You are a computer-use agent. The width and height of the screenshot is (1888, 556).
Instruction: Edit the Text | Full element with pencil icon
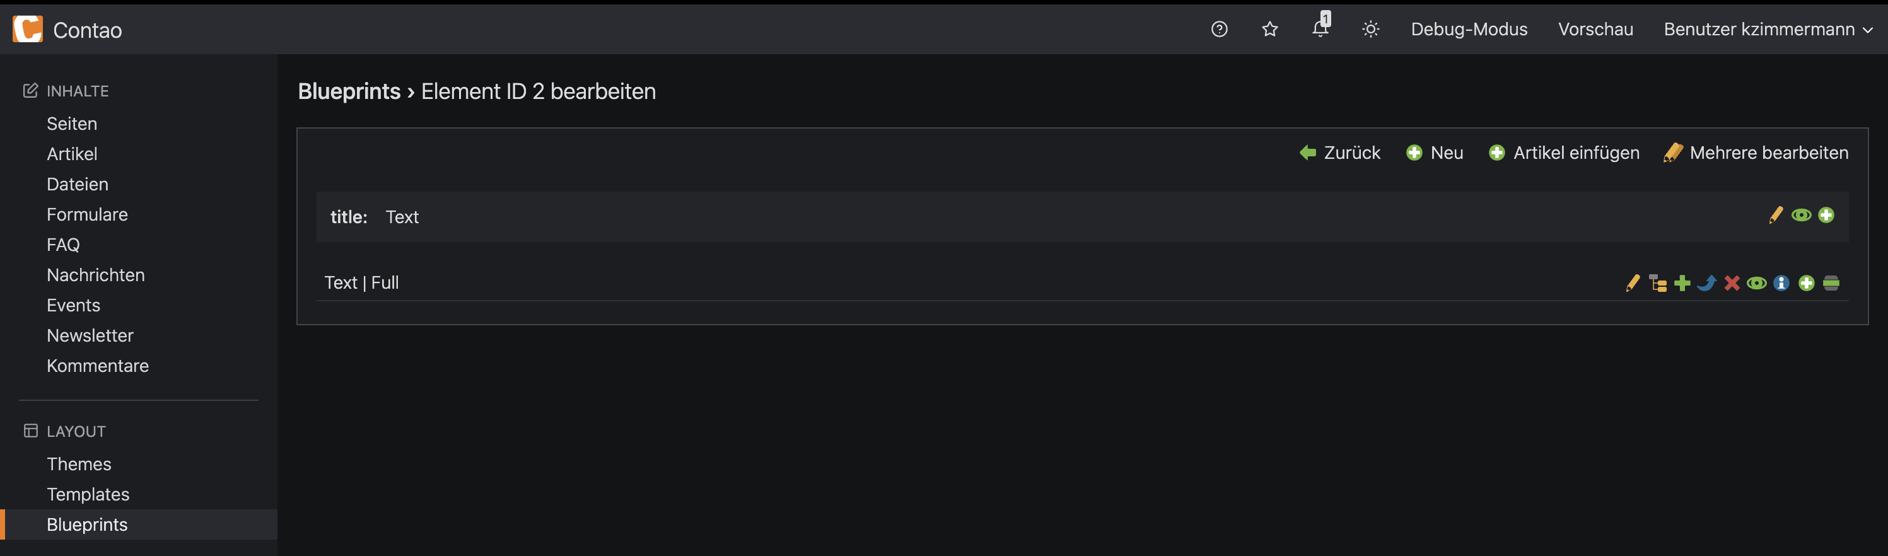point(1632,284)
